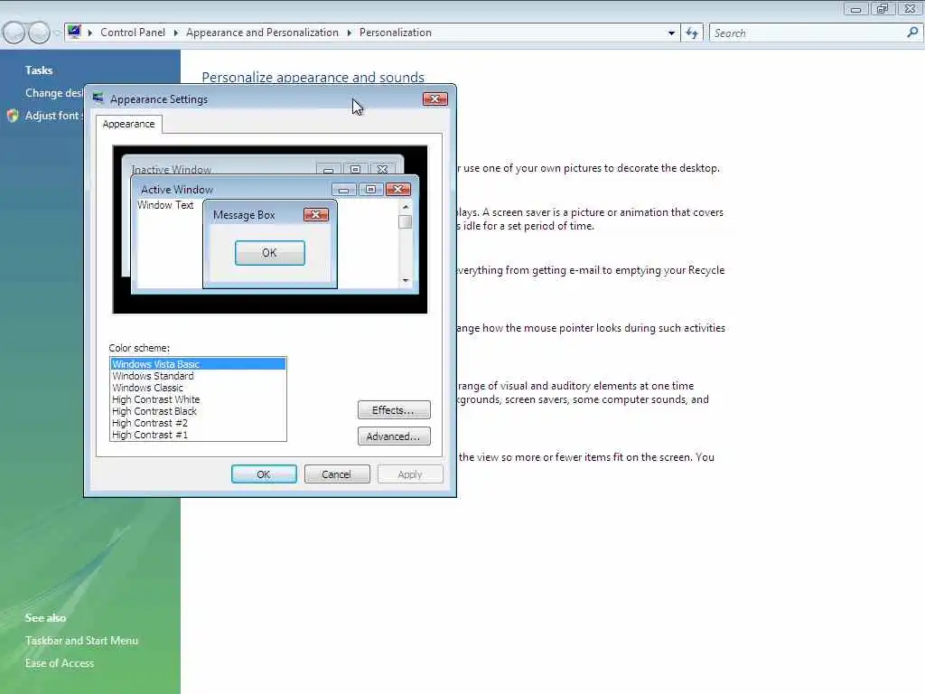Expand the arrow after Control Panel breadcrumb

click(x=176, y=33)
